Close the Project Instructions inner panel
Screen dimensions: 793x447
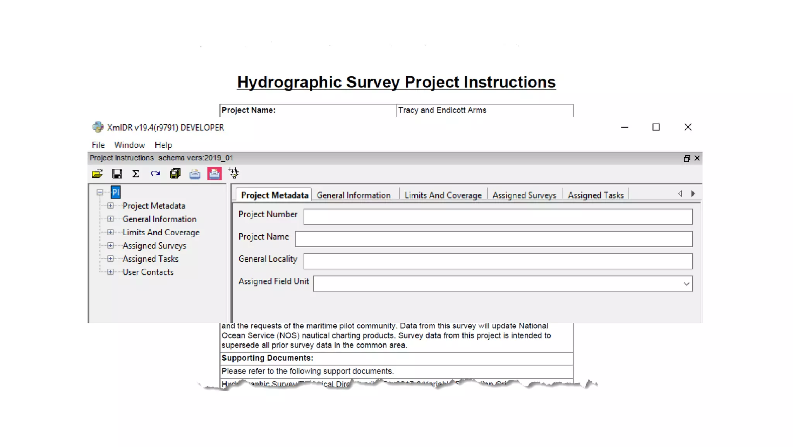click(697, 158)
